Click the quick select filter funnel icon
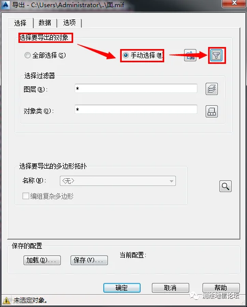247x307 pixels. [x=217, y=55]
